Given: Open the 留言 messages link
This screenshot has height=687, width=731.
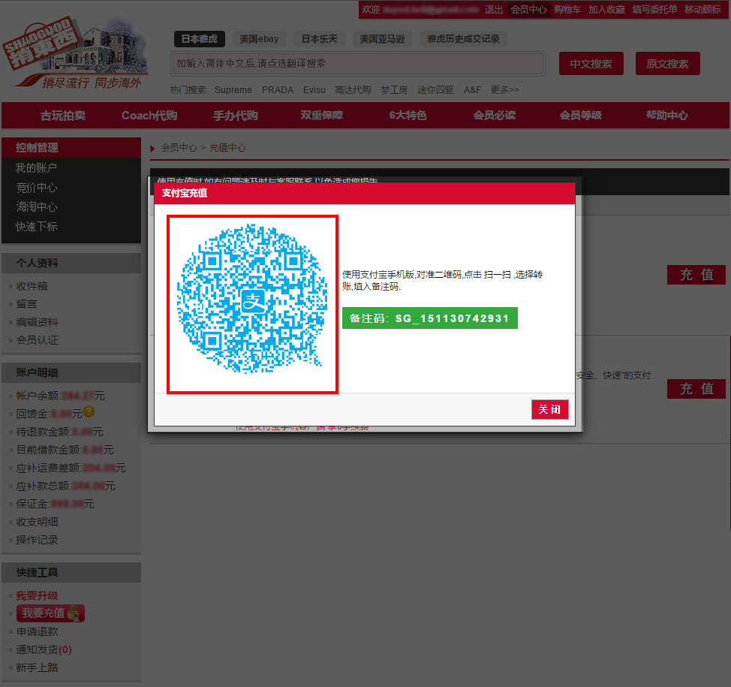Looking at the screenshot, I should [x=26, y=304].
